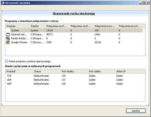This screenshot has height=117, width=151.
Task: Select the System program row name
Action: 15,30
